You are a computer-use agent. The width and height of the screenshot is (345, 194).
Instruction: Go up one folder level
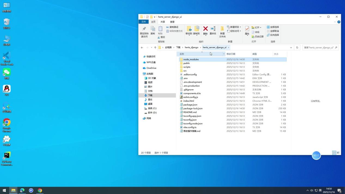[155, 47]
